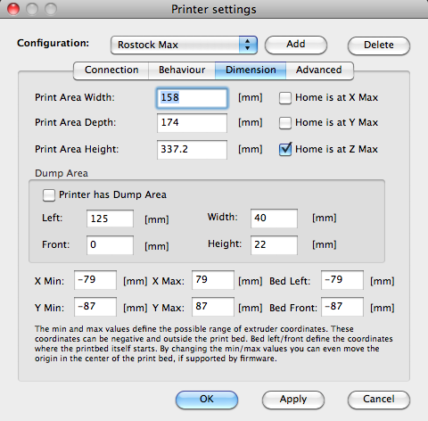Switch to the Connection tab
428x421 pixels.
click(x=111, y=70)
